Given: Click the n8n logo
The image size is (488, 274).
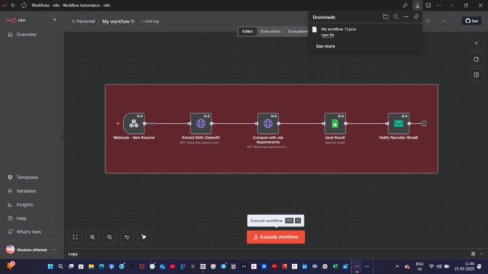Looking at the screenshot, I should (x=16, y=20).
